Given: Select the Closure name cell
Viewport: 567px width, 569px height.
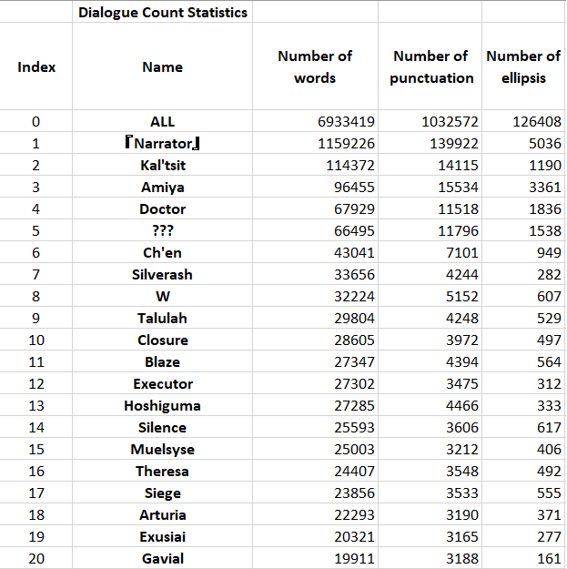Looking at the screenshot, I should tap(162, 340).
